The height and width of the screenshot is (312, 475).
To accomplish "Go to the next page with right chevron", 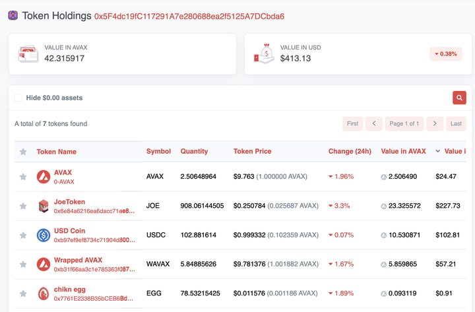I will pyautogui.click(x=435, y=123).
